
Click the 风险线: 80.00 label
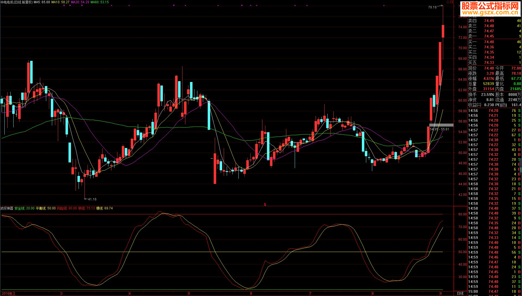pyautogui.click(x=67, y=208)
